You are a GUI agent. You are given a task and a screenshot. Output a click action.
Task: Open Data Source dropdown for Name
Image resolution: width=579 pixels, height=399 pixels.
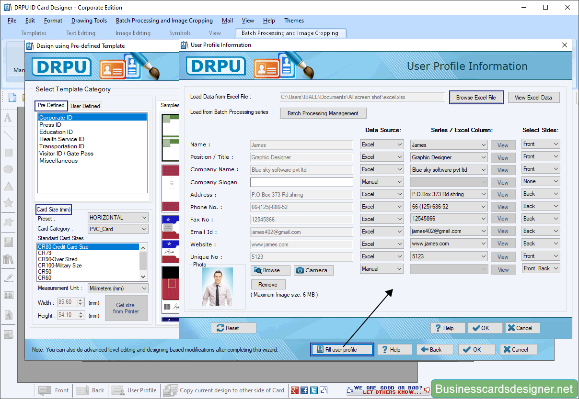382,144
